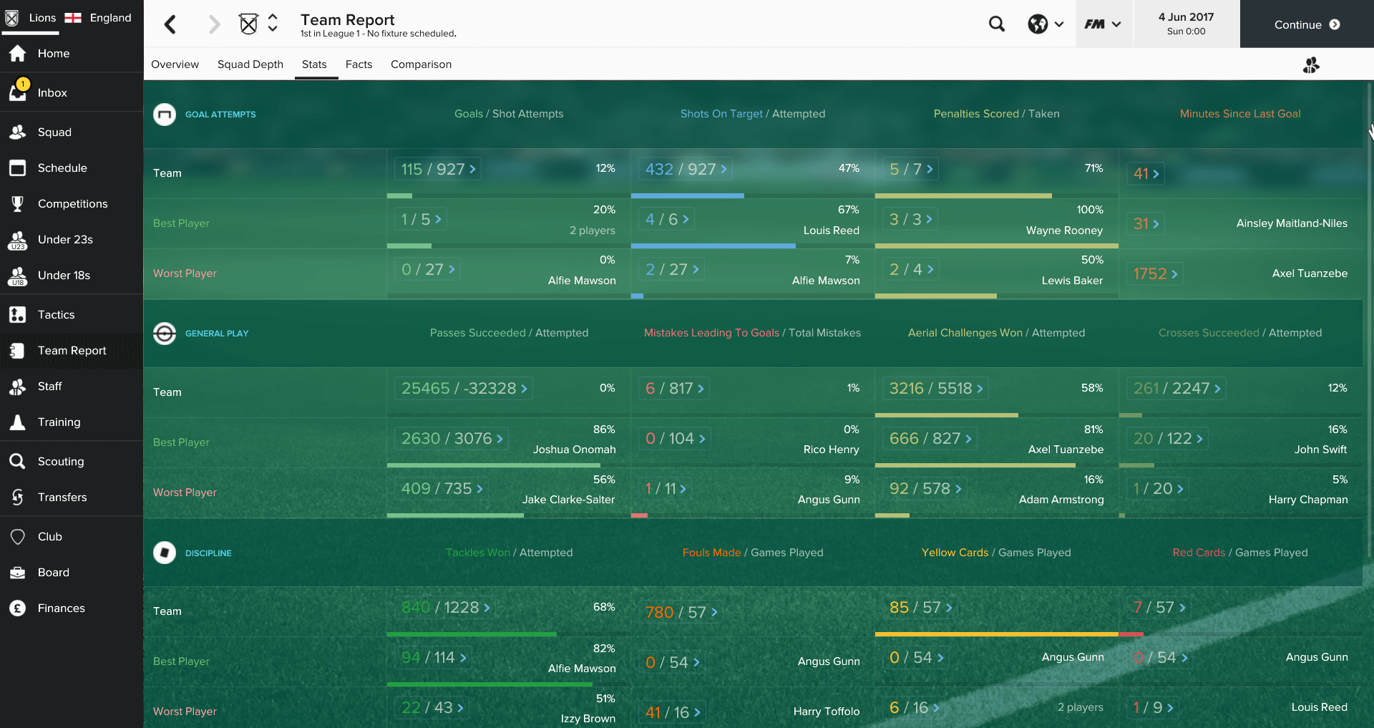Viewport: 1374px width, 728px height.
Task: Open the Tactics board icon
Action: (18, 315)
